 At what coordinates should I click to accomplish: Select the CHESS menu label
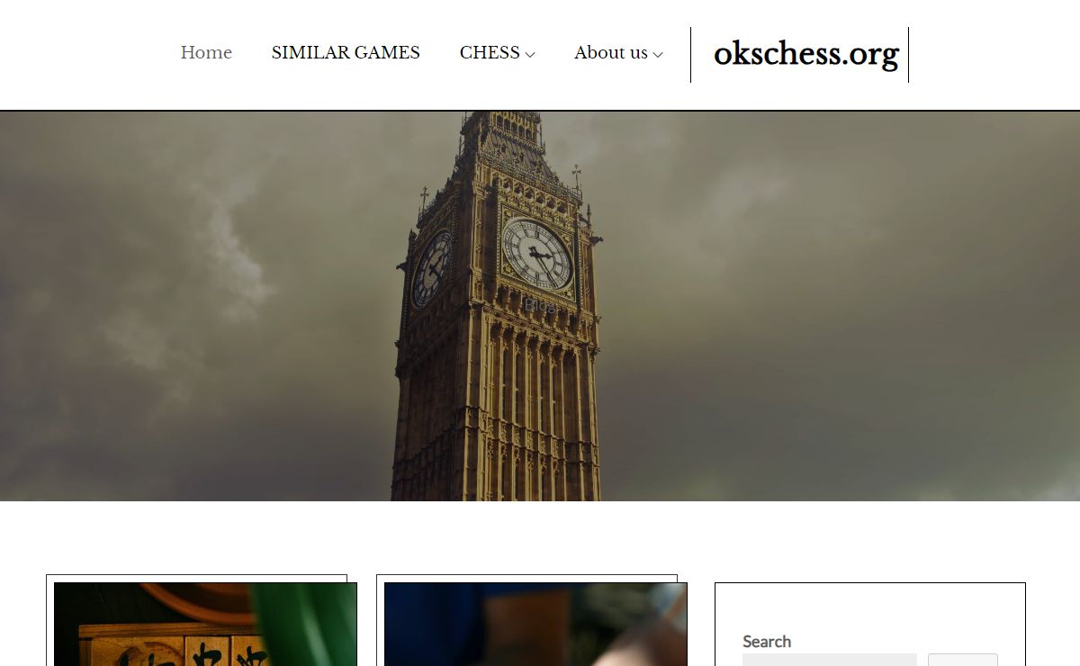pyautogui.click(x=490, y=52)
